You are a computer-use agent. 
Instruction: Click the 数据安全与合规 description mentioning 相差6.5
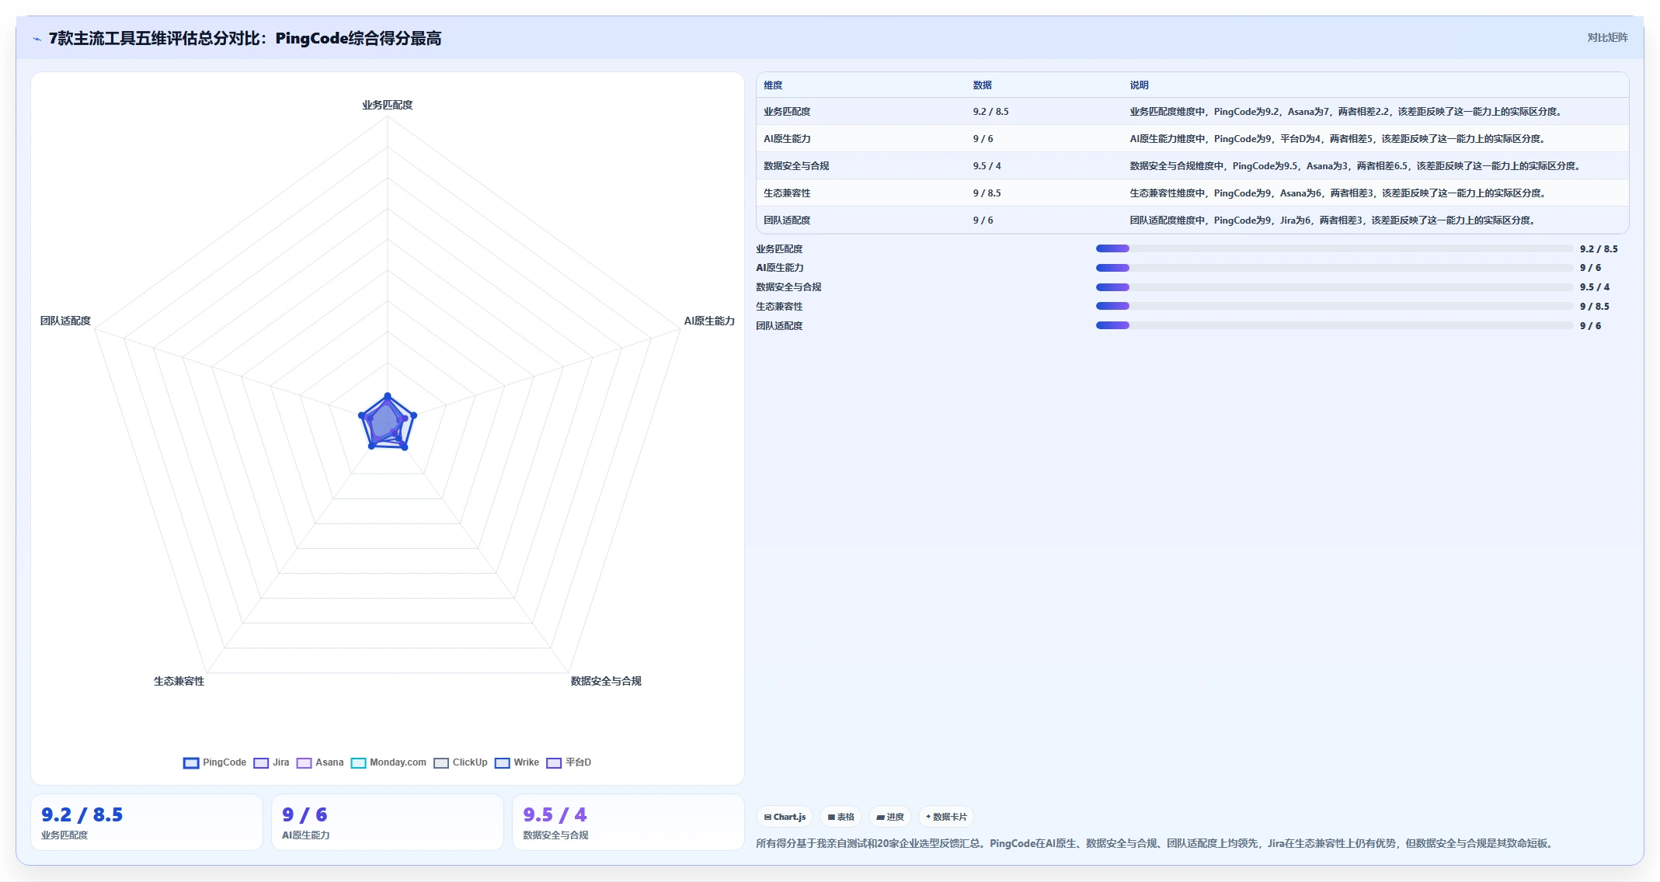1356,166
